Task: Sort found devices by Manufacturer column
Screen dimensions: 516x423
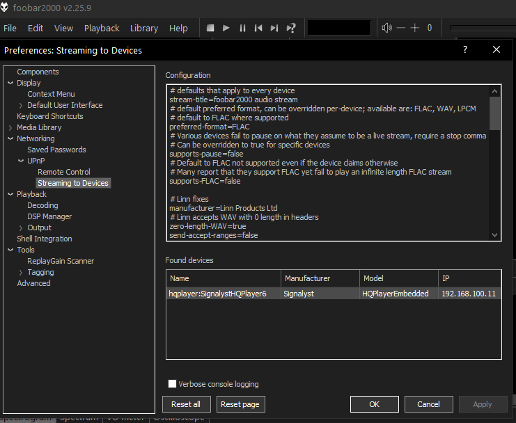Action: pyautogui.click(x=320, y=278)
